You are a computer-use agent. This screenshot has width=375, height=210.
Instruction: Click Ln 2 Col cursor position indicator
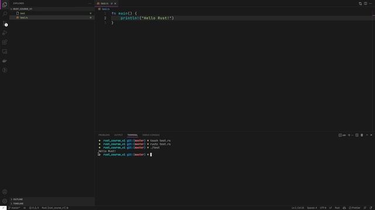pos(298,208)
